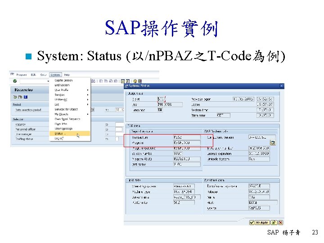
Task: Click the red X Cancel button
Action: [280, 223]
